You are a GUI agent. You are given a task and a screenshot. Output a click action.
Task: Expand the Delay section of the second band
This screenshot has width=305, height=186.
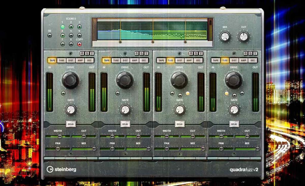[x=125, y=124]
